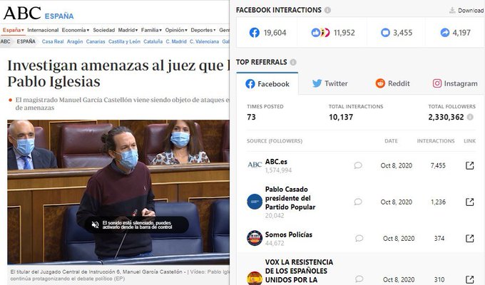
Task: Expand the Deportes dropdown menu
Action: (x=203, y=30)
